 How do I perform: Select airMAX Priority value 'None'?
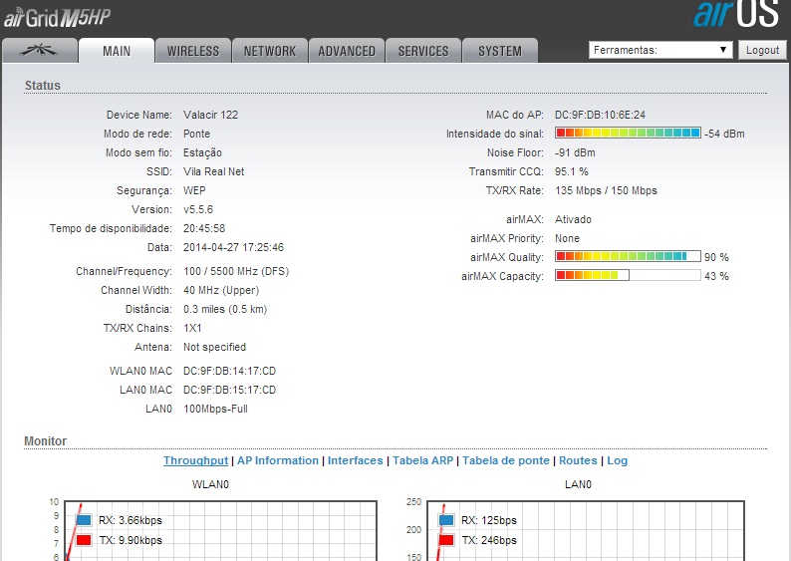pos(567,238)
